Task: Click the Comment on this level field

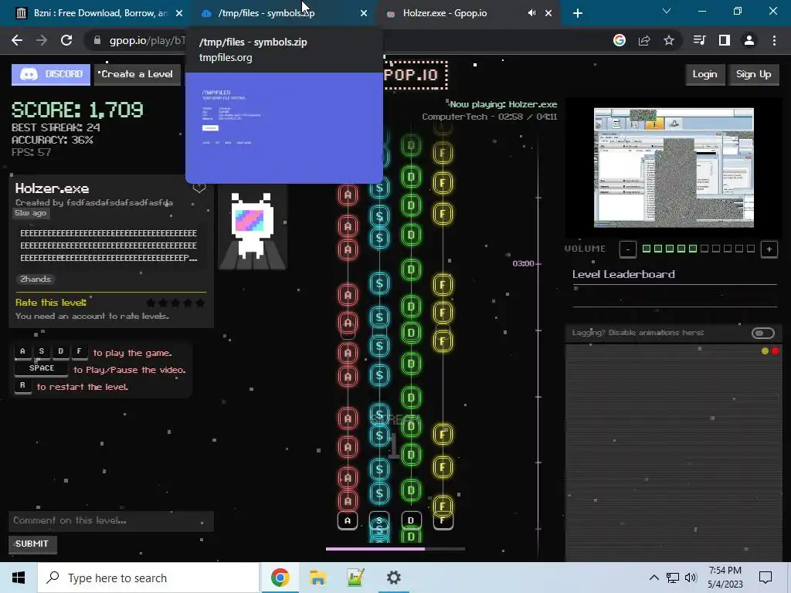Action: pyautogui.click(x=111, y=521)
